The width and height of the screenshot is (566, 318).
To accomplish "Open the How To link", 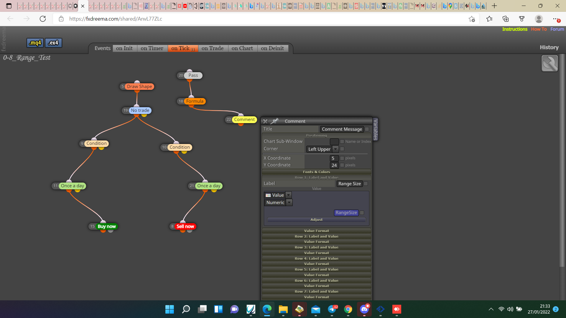I will pos(539,29).
